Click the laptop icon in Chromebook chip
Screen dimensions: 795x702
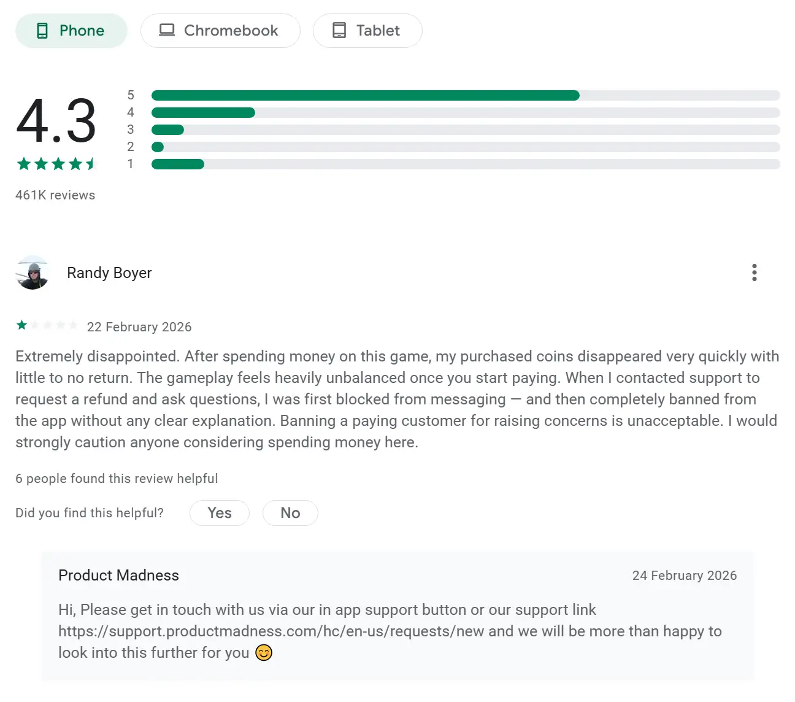point(167,30)
